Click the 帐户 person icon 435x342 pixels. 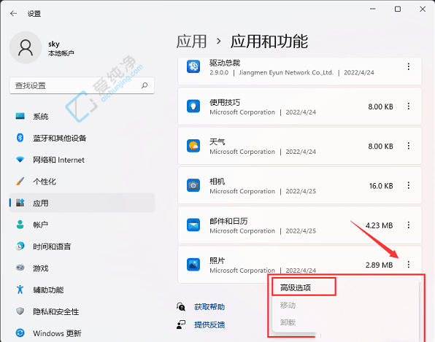[x=20, y=225]
